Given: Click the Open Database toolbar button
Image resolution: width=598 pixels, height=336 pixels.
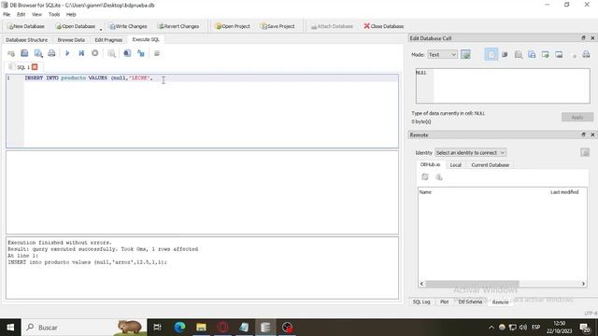Looking at the screenshot, I should point(76,26).
